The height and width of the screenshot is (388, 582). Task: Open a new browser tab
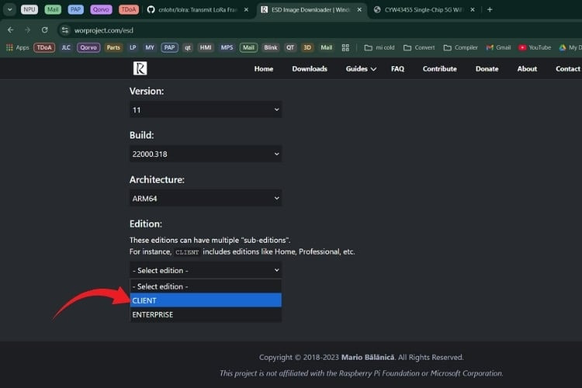point(490,9)
